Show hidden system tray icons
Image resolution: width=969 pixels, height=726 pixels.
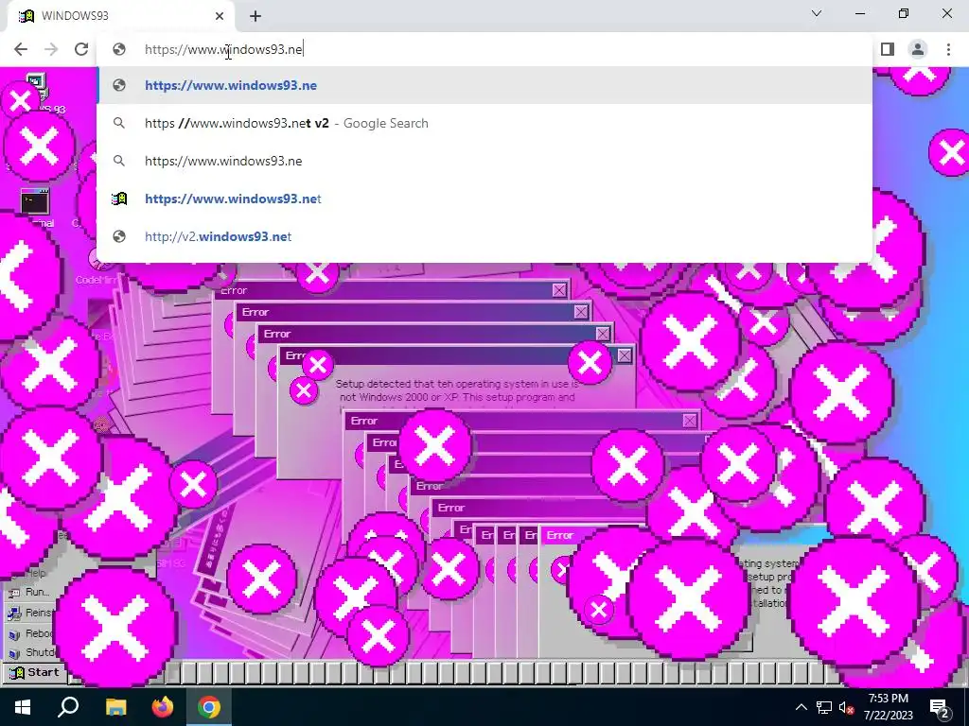[801, 707]
